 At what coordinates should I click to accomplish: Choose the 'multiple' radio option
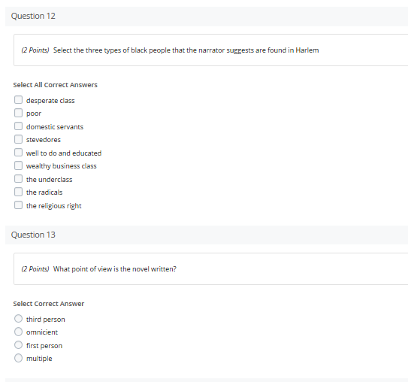(18, 358)
